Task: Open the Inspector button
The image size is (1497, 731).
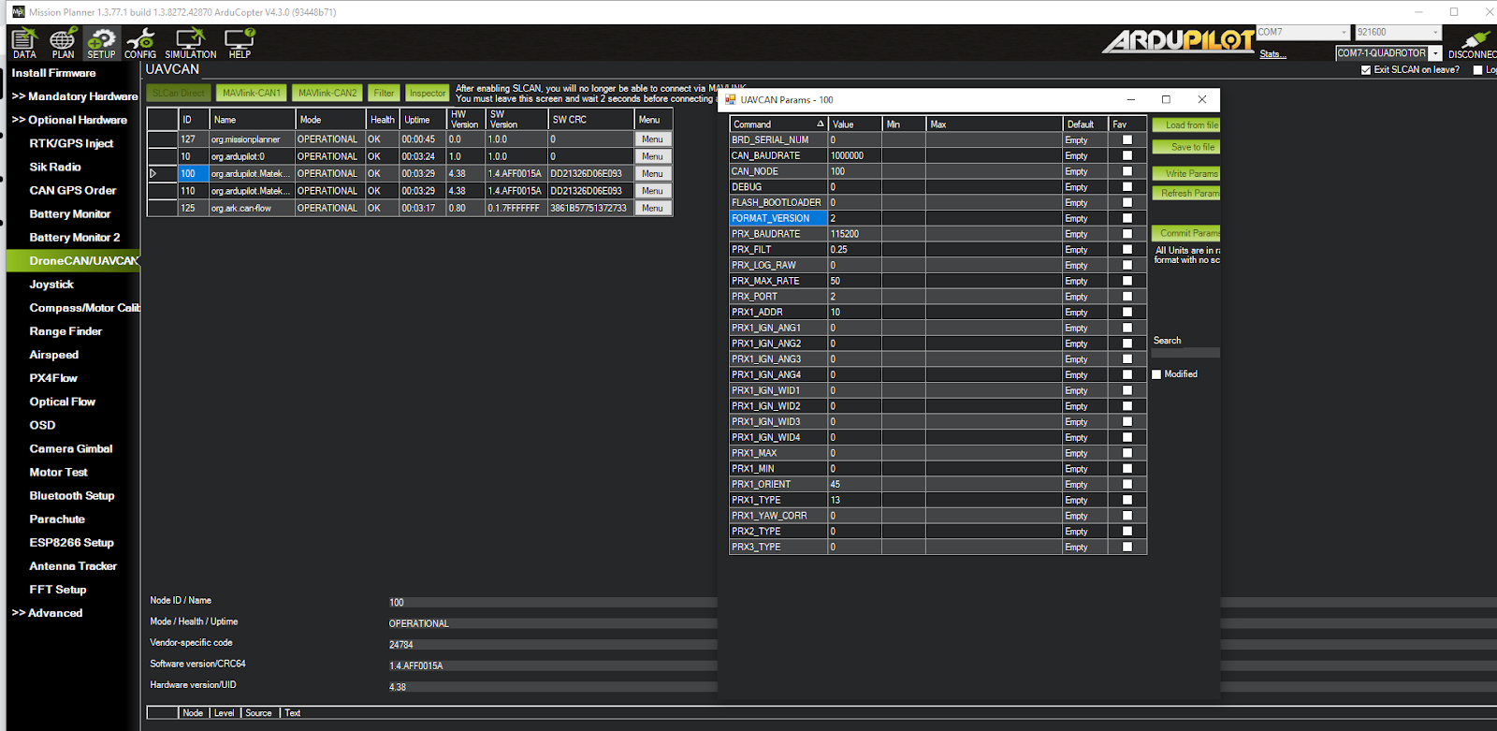Action: pos(428,93)
